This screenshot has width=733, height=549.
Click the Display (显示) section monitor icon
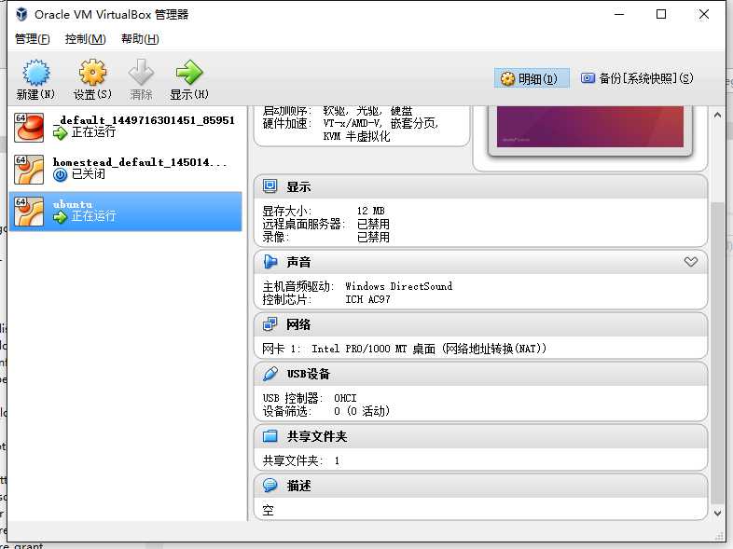pos(270,186)
